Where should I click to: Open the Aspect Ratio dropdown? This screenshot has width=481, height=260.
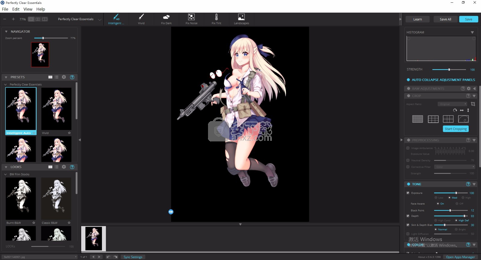click(x=452, y=104)
